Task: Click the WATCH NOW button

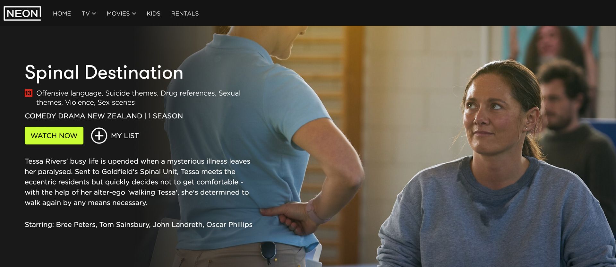Action: (x=54, y=135)
